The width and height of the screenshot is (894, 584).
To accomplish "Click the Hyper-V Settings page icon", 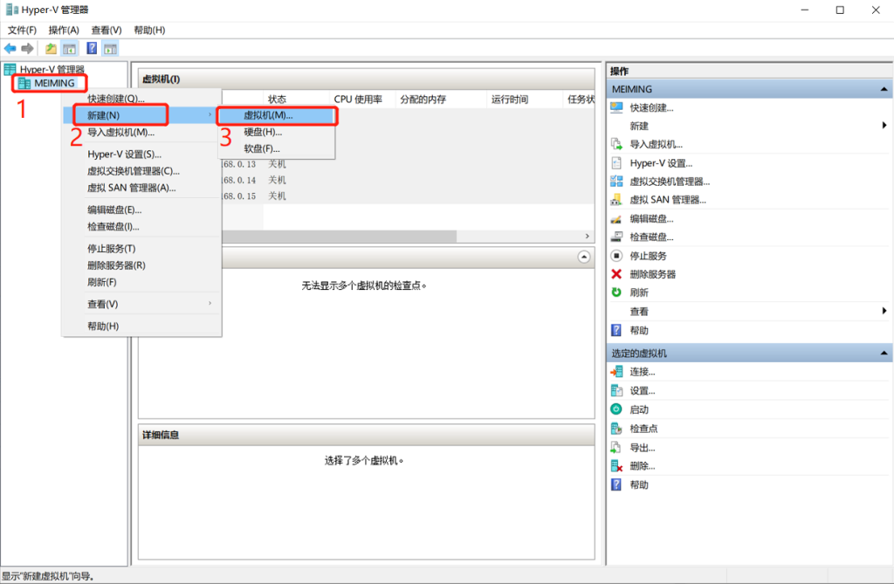I will [616, 163].
